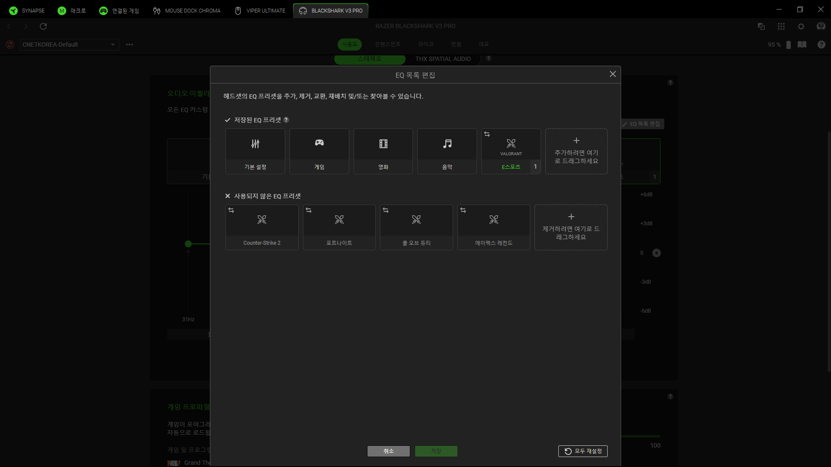Click the green 저장 save button
The image size is (831, 467).
click(x=436, y=451)
